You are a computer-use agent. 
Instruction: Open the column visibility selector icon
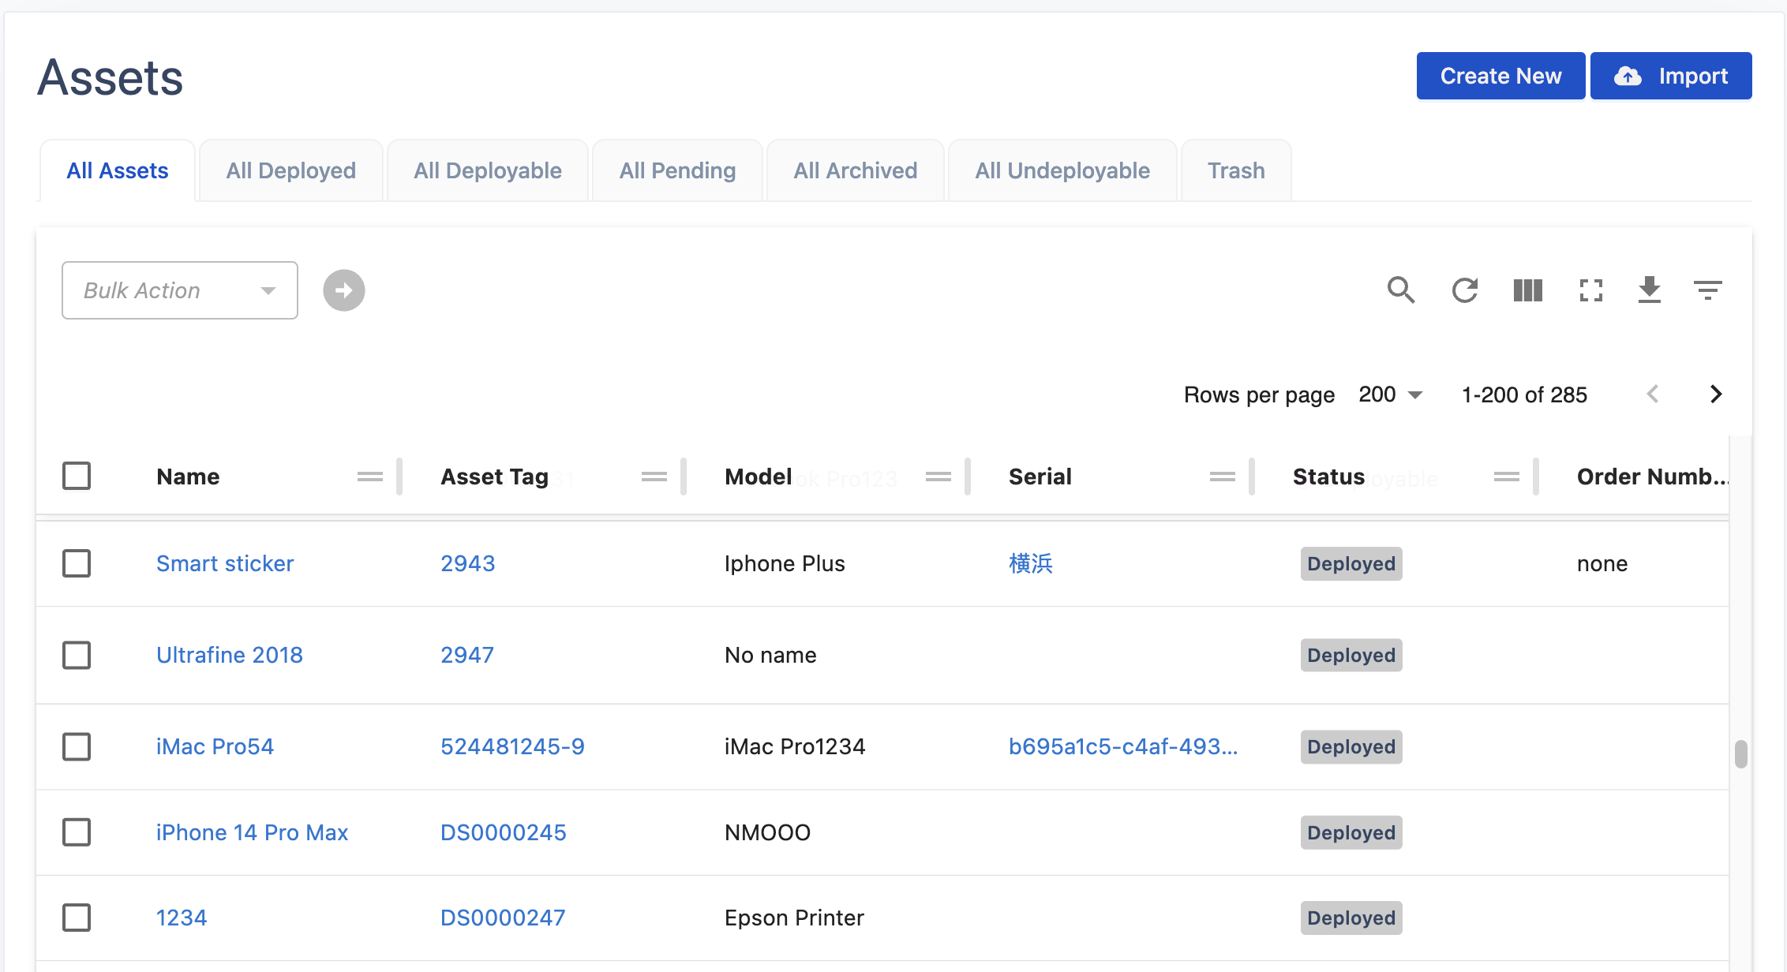1528,290
